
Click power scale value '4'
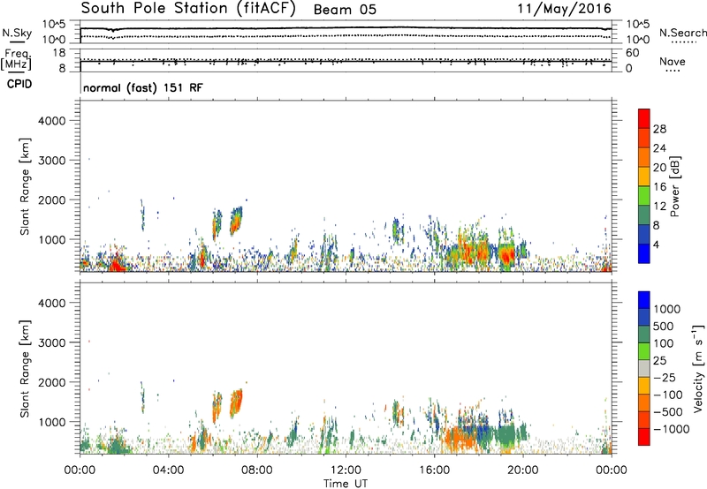click(x=656, y=244)
